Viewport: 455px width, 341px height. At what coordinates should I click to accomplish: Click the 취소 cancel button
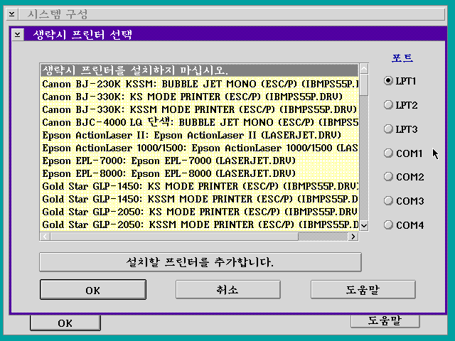click(227, 289)
